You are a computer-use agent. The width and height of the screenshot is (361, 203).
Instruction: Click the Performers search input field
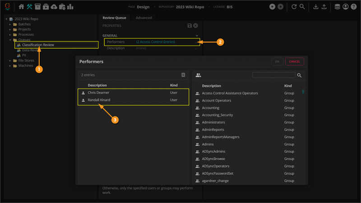[273, 75]
